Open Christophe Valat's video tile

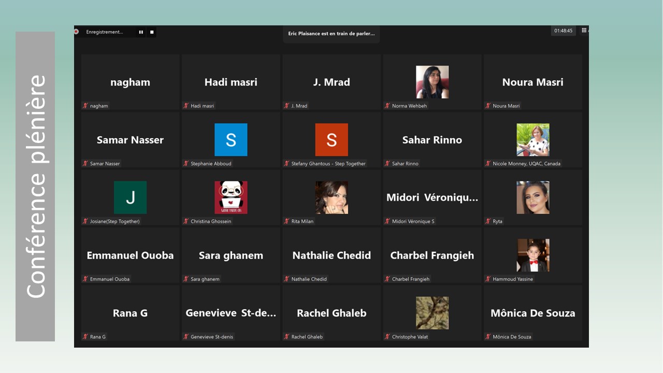click(x=432, y=313)
